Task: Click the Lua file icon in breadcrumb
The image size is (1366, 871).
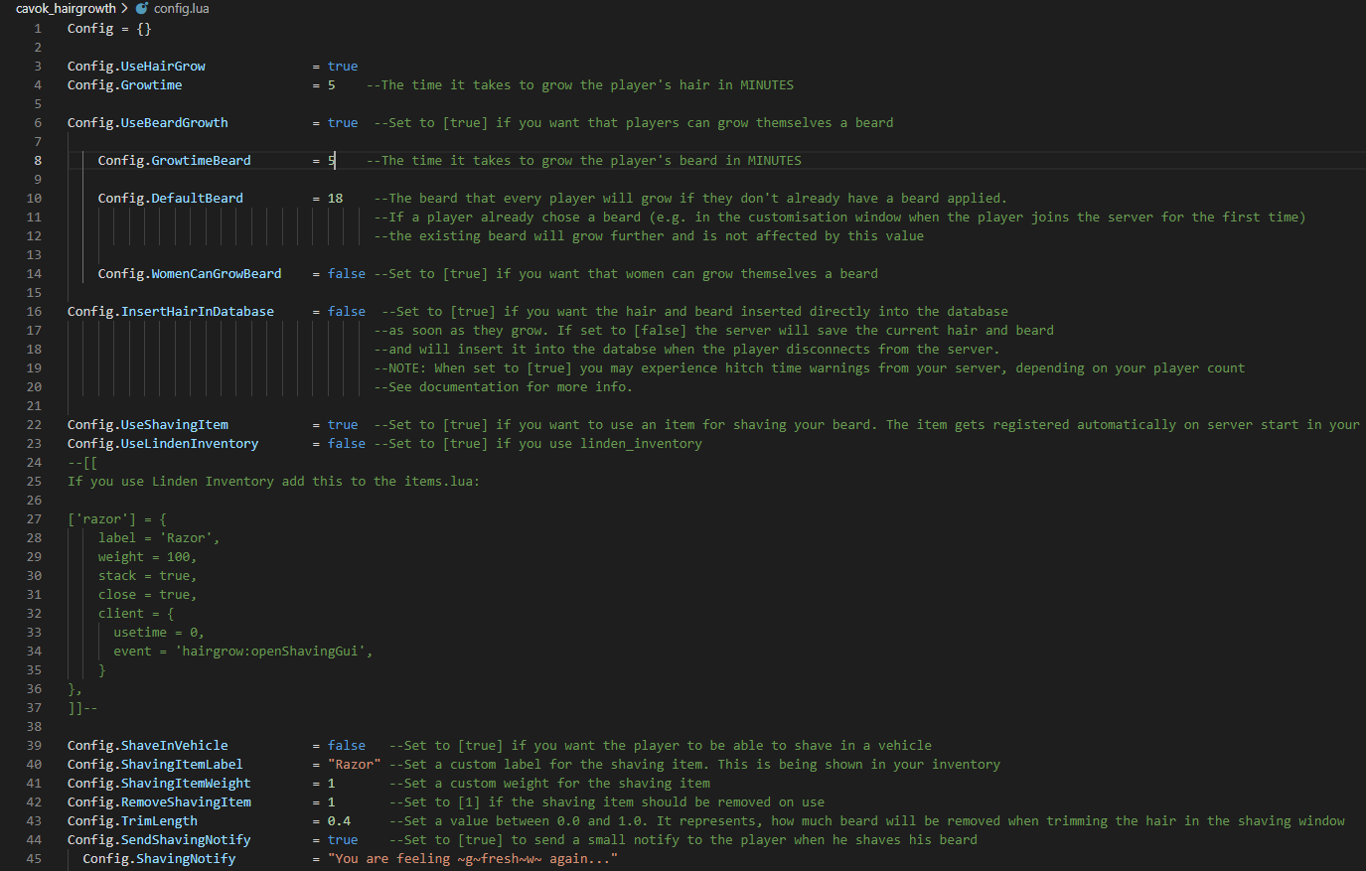Action: pos(141,8)
